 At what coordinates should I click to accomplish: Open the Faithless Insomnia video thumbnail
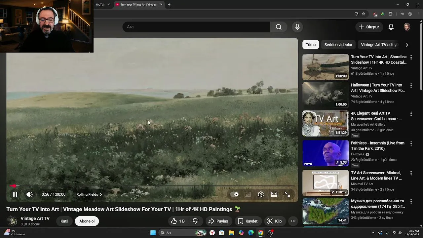326,153
